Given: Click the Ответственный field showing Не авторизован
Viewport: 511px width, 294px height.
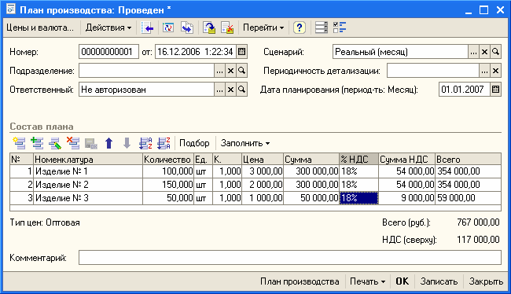Looking at the screenshot, I should coord(146,90).
